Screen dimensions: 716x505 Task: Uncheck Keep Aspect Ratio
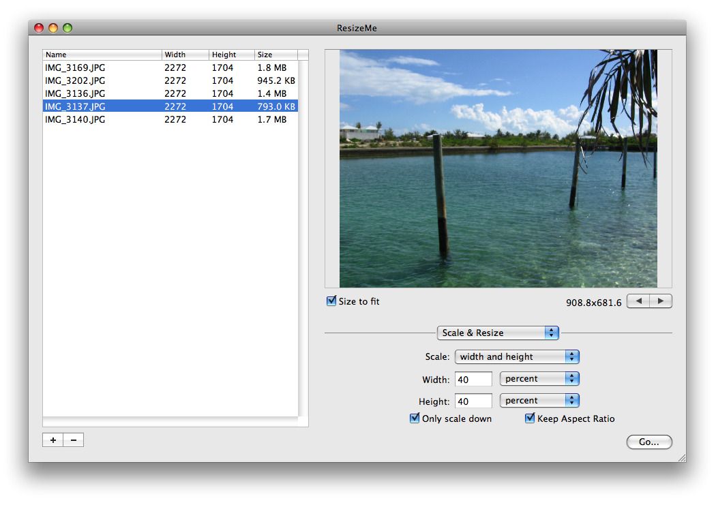point(530,418)
